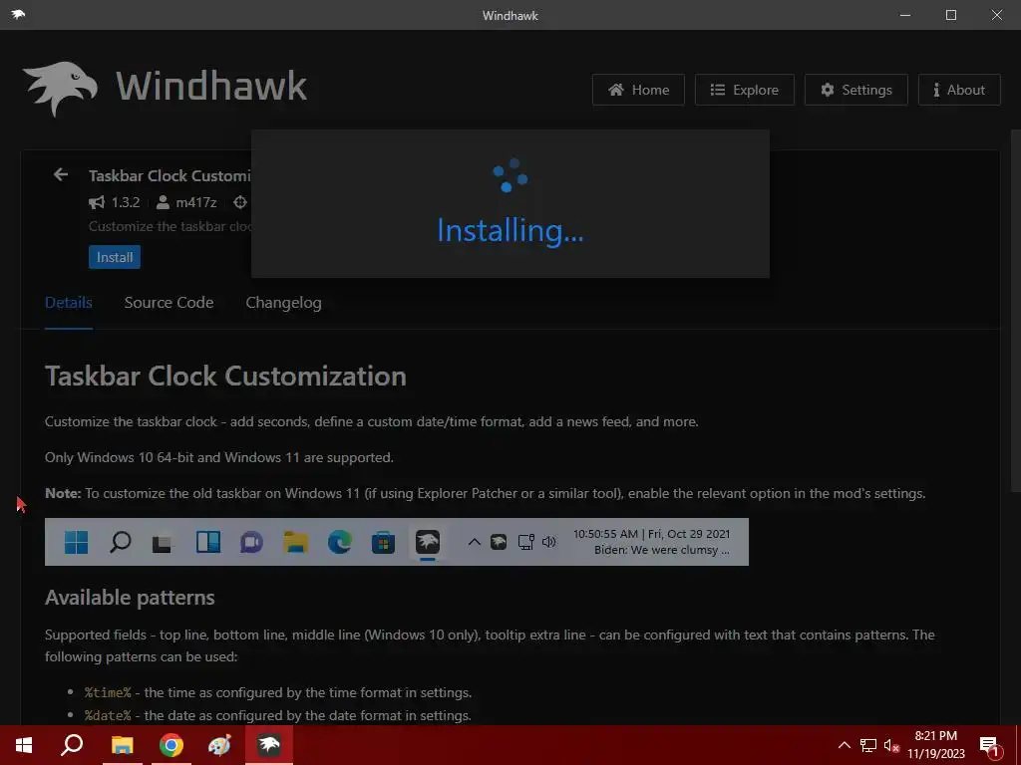
Task: Click the Windhawk title bar icon
Action: click(18, 14)
